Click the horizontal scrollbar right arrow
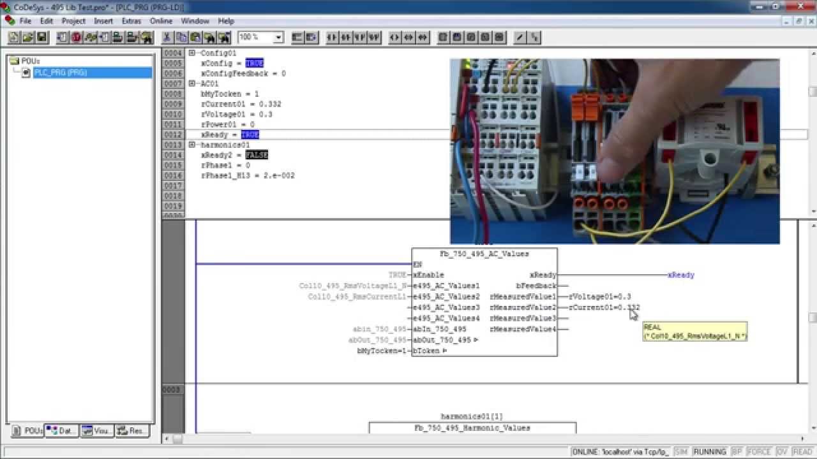817x459 pixels. pos(803,439)
